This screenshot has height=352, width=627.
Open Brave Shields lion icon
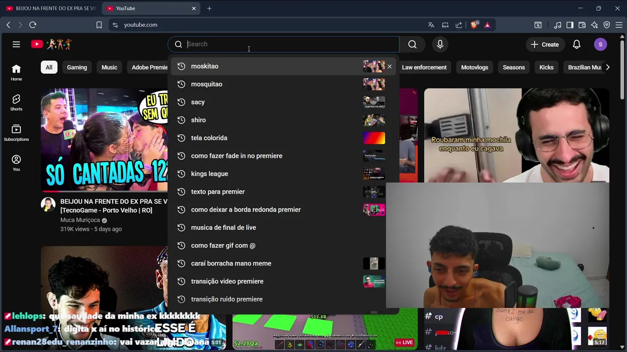(x=474, y=25)
